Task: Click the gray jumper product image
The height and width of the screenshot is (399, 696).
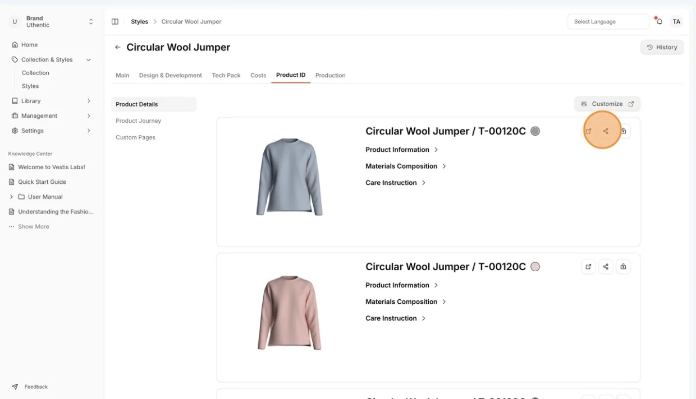Action: coord(290,177)
